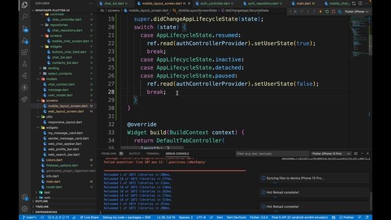Open the Flutter sidebar icon

pyautogui.click(x=24, y=76)
